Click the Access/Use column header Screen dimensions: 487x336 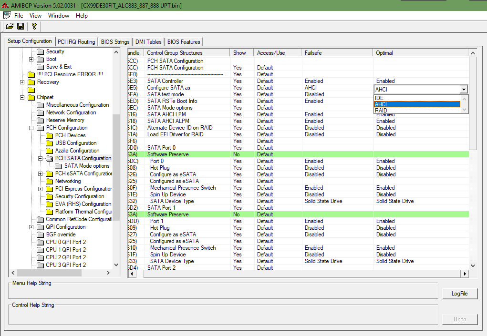coord(277,53)
